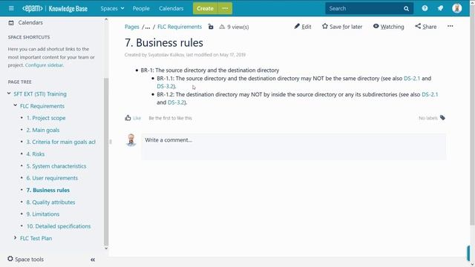Click the 9 view(s) analytics link
This screenshot has width=475, height=267.
pos(235,27)
